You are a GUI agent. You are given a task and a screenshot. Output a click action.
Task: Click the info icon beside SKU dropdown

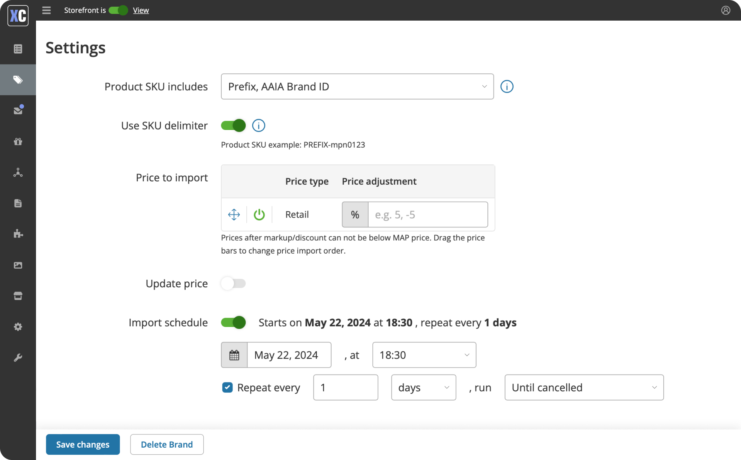point(507,87)
